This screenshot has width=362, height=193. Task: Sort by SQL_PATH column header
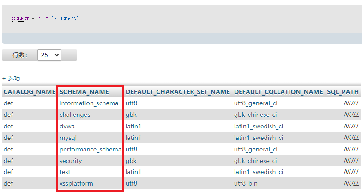(343, 92)
